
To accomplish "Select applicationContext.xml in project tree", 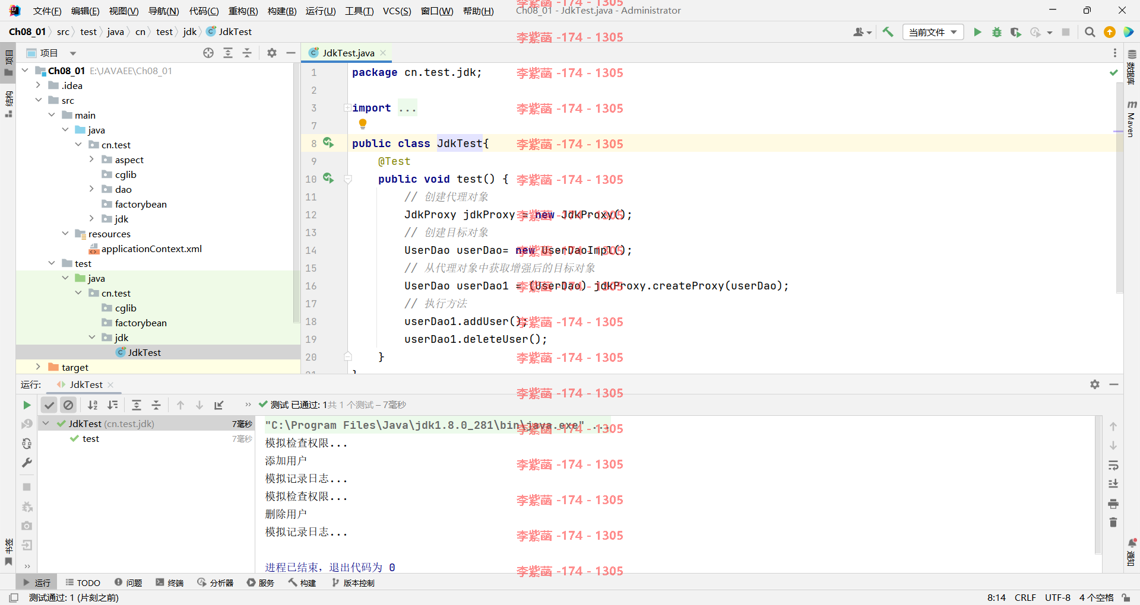I will 151,249.
